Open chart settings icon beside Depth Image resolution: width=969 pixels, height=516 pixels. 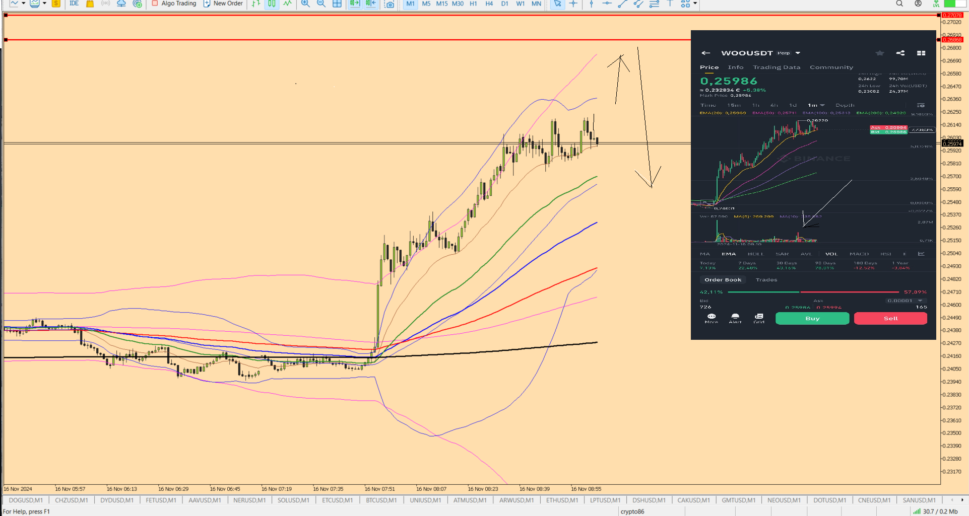pos(921,105)
